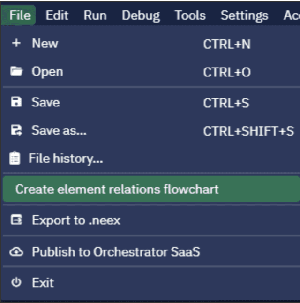Viewport: 300px width, 303px height.
Task: Choose Export to .neex
Action: (151, 220)
